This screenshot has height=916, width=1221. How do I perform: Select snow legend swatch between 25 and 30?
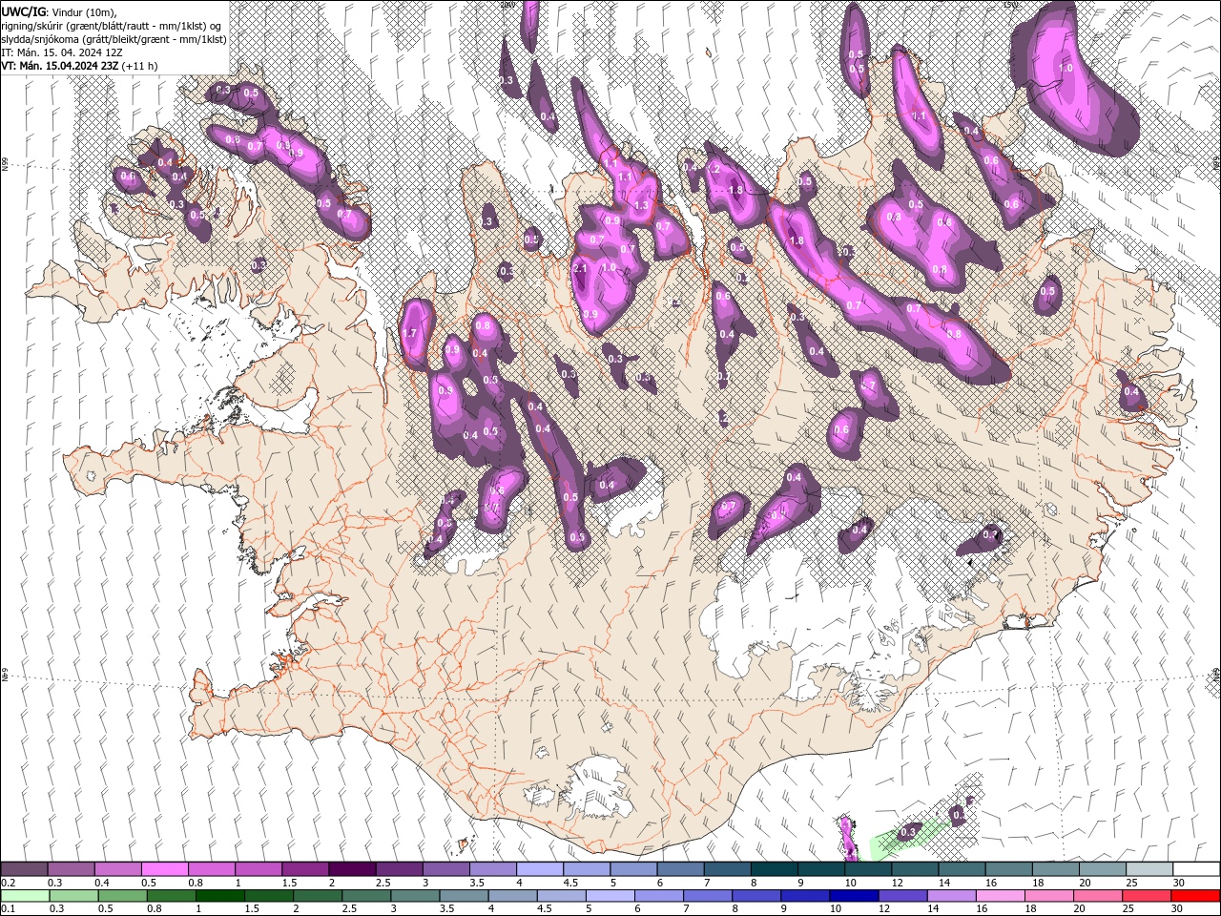click(1149, 869)
